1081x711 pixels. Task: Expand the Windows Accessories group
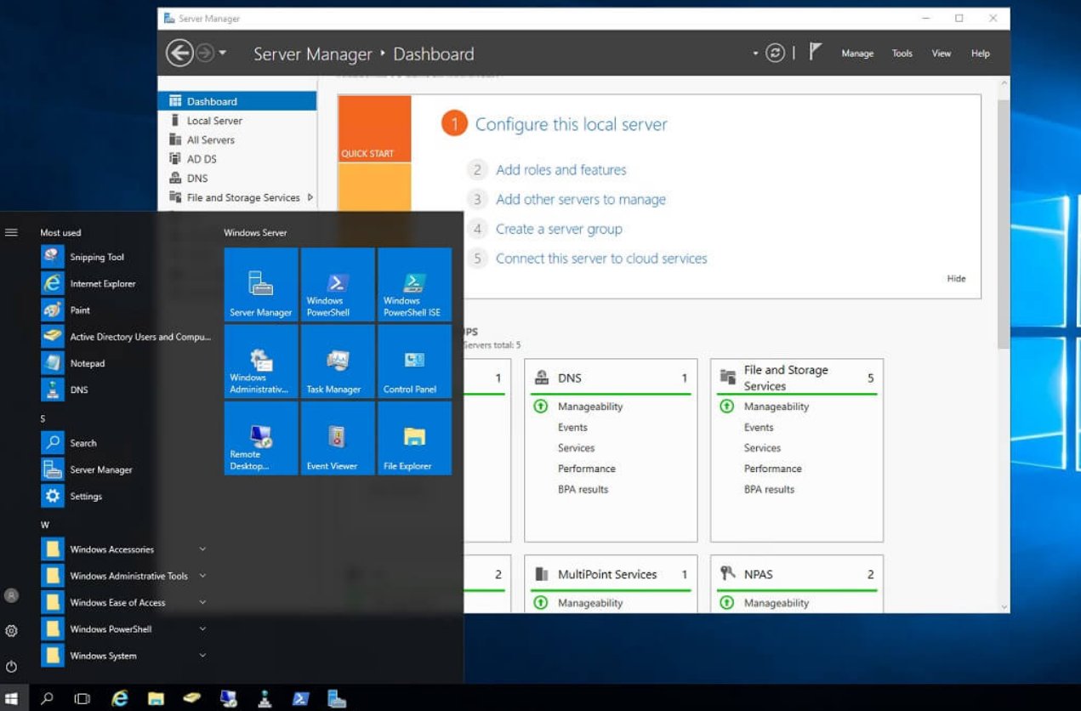tap(111, 549)
